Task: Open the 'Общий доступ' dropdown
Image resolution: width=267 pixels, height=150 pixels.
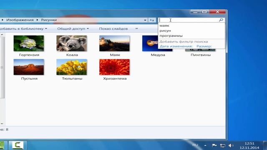Action: [x=73, y=29]
